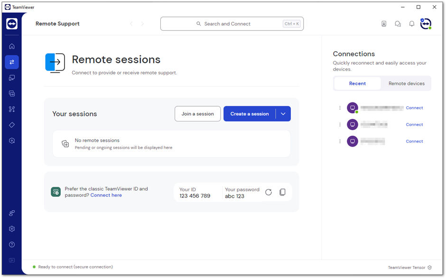Expand the sidebar with bottom toggle icon

click(x=12, y=260)
